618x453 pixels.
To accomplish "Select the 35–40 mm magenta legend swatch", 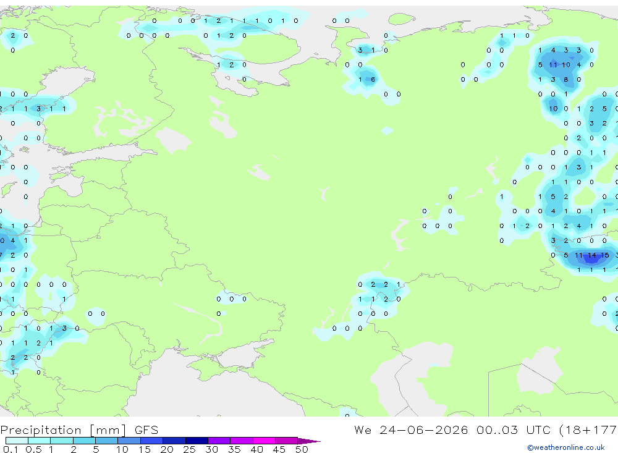I will click(241, 441).
